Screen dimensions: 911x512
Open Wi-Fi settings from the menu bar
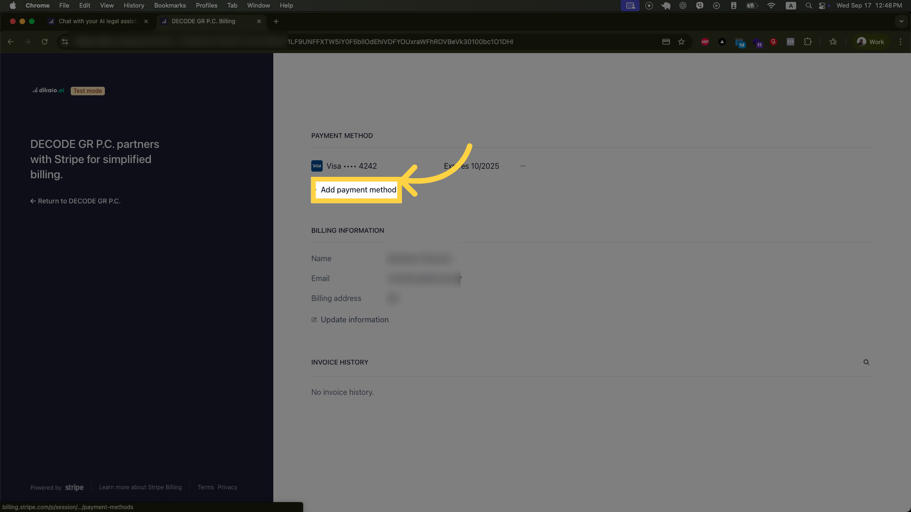772,5
